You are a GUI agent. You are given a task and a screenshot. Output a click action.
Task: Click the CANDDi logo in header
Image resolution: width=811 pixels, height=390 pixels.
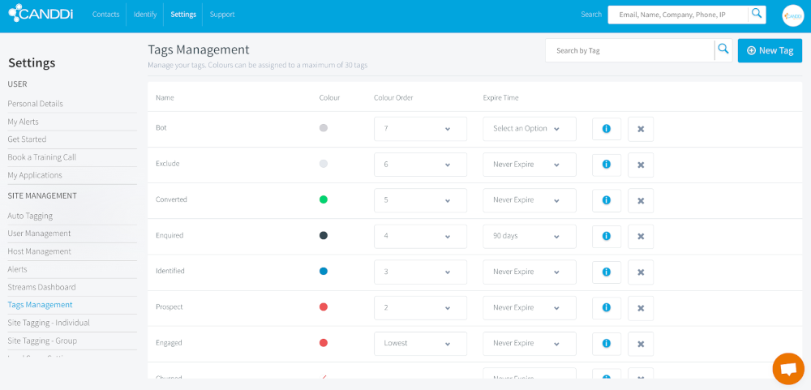41,12
